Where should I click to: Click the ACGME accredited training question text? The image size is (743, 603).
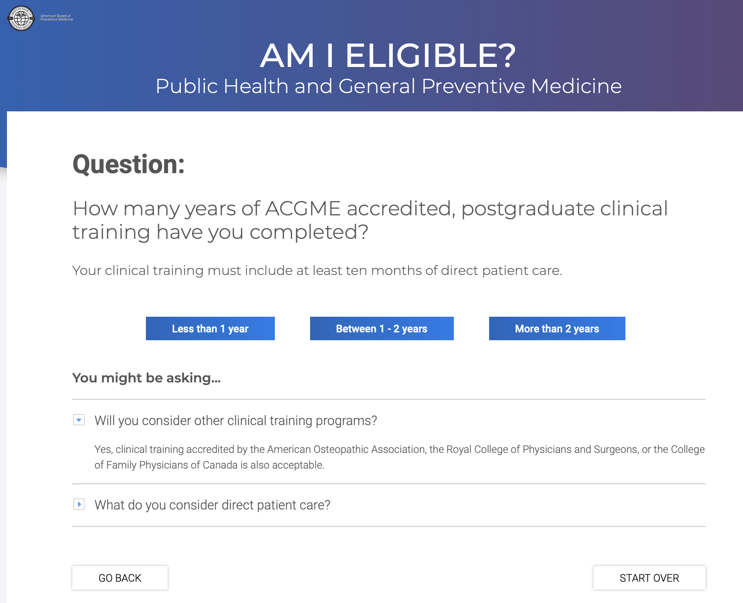(x=370, y=220)
